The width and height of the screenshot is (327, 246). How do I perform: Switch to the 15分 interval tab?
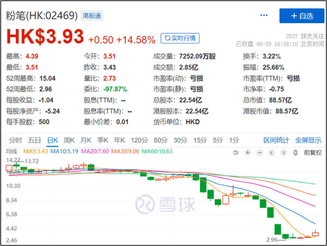coord(200,140)
